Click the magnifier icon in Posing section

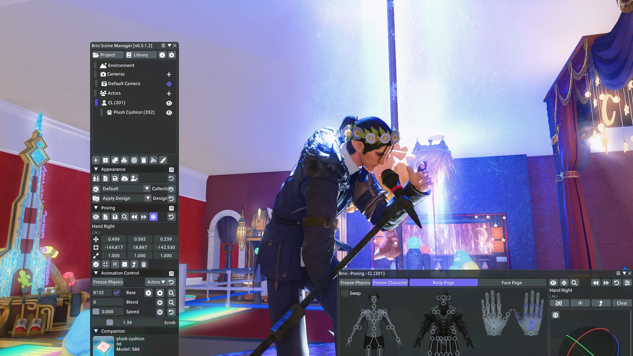pyautogui.click(x=124, y=217)
